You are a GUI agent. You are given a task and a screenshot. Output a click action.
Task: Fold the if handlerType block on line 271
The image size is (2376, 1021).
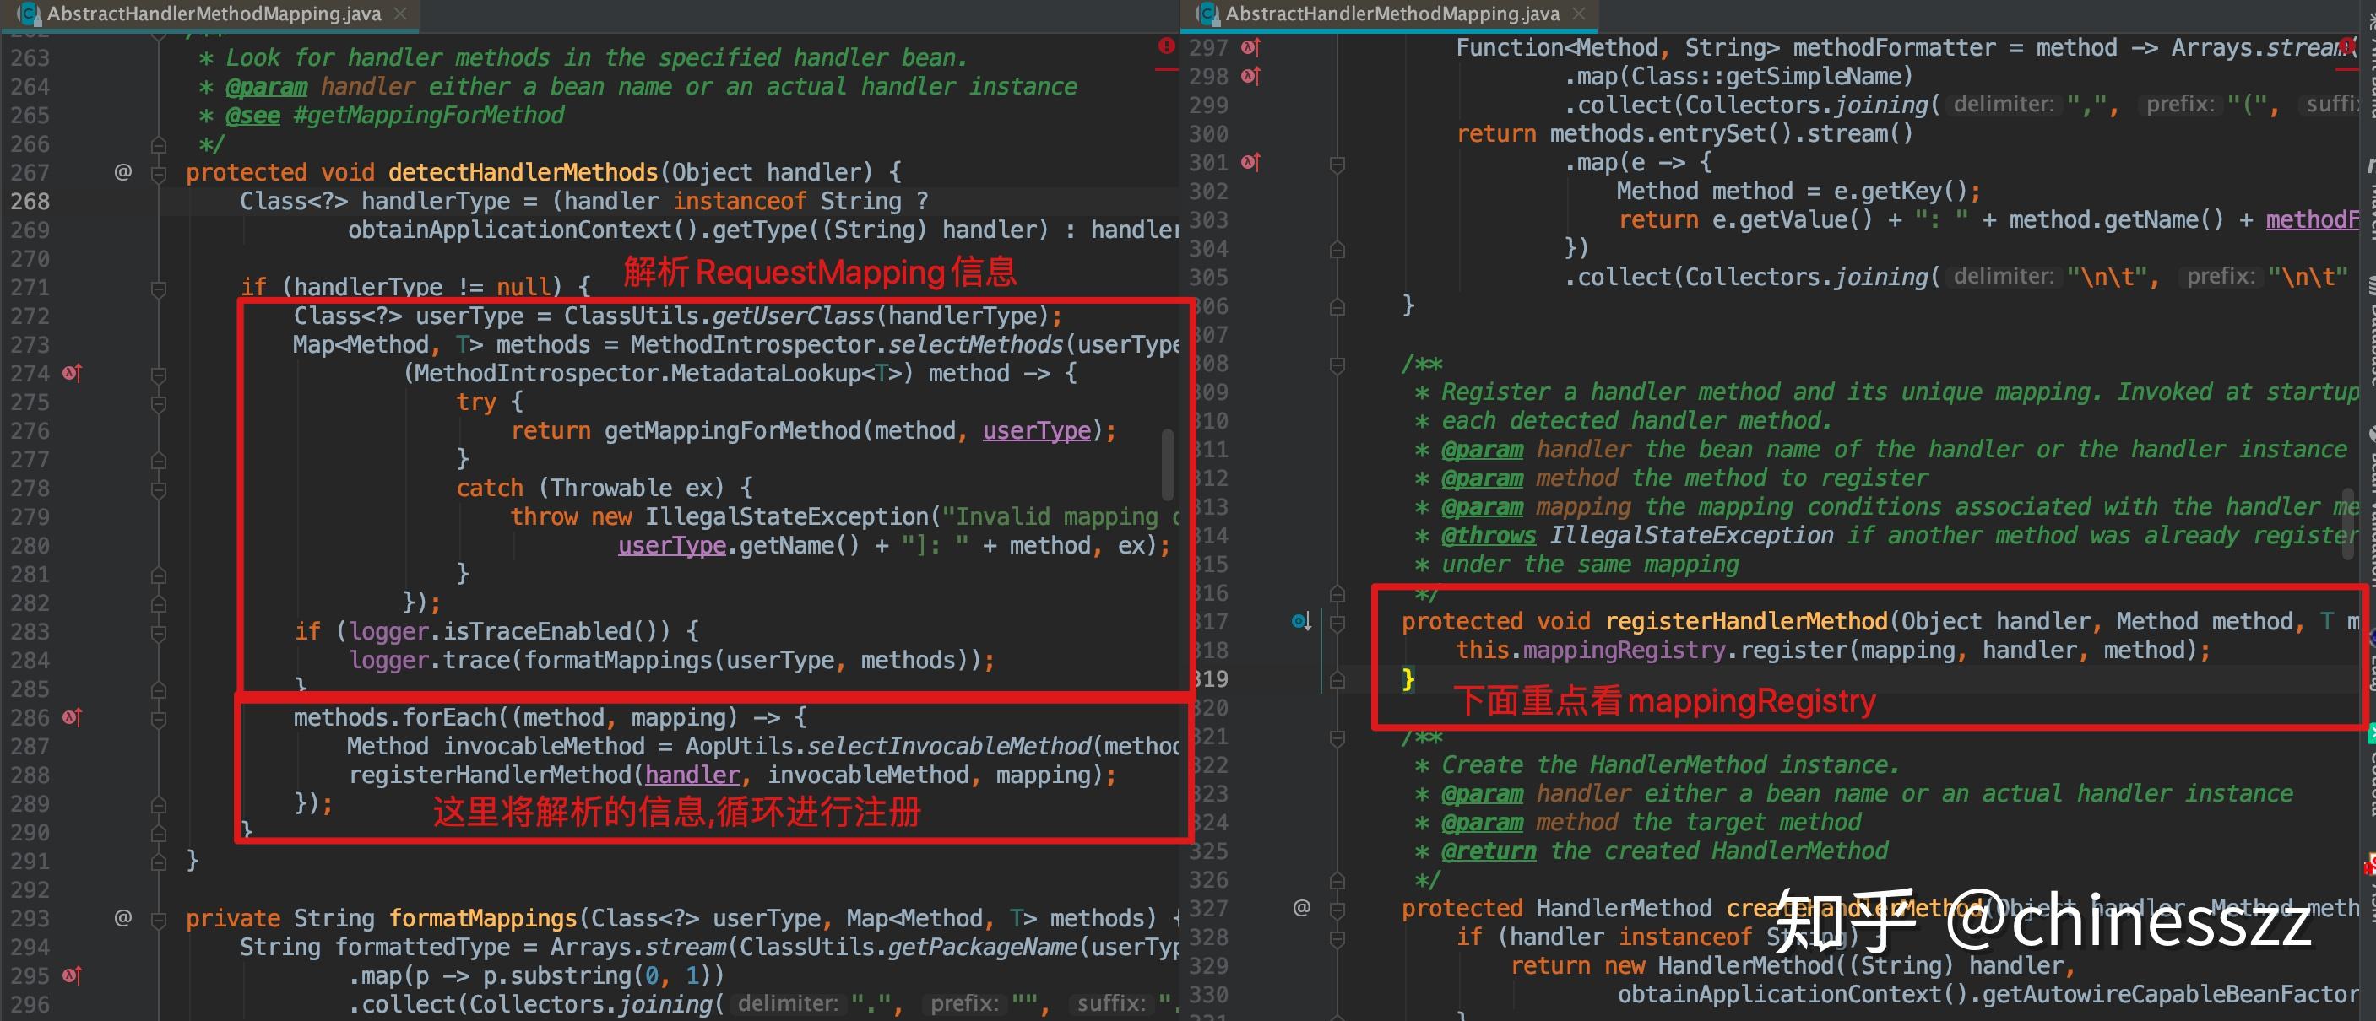pyautogui.click(x=159, y=288)
